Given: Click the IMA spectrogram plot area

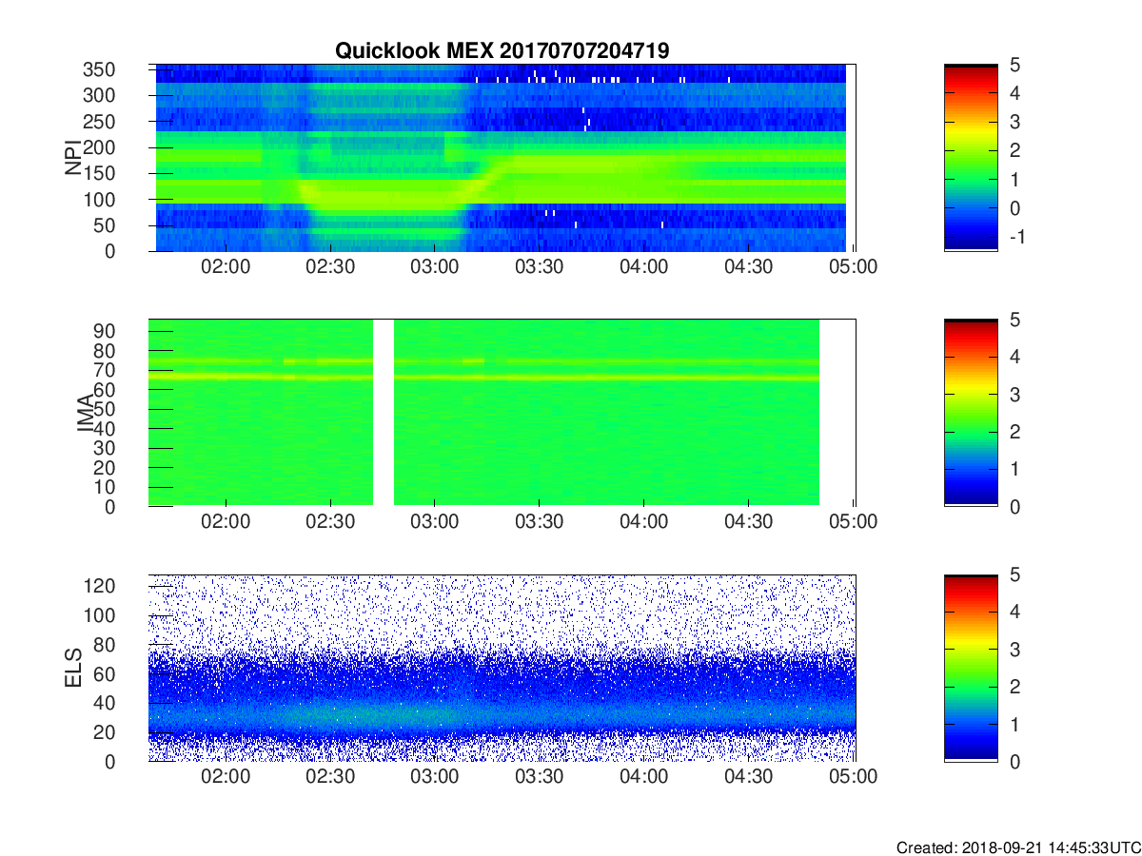Looking at the screenshot, I should coord(502,413).
